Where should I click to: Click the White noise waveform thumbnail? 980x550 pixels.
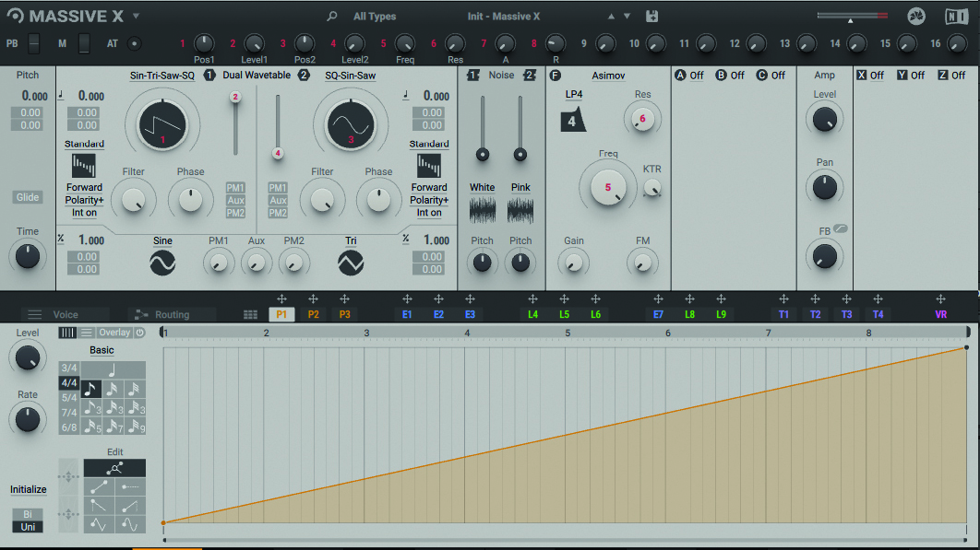(482, 210)
